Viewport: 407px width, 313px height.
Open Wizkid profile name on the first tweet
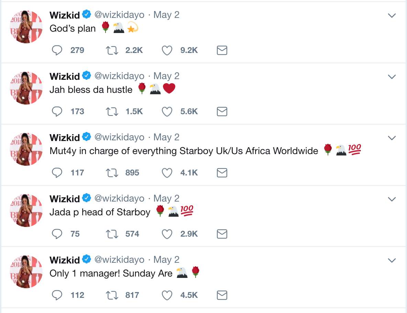click(65, 15)
